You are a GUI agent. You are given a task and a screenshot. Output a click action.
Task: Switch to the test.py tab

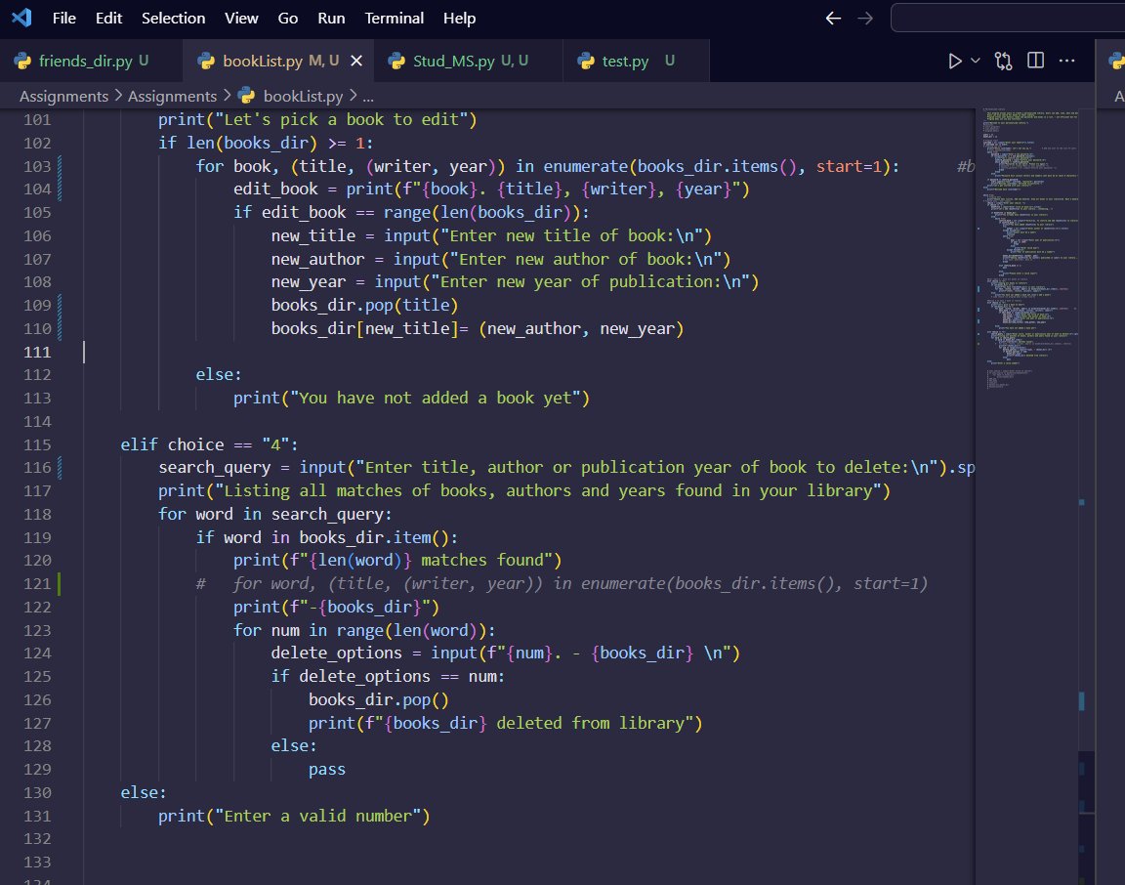pyautogui.click(x=637, y=61)
